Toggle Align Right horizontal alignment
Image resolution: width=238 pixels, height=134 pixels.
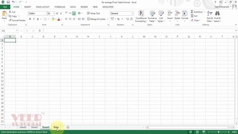click(74, 19)
